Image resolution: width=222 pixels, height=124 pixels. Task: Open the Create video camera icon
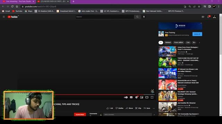pyautogui.click(x=203, y=17)
